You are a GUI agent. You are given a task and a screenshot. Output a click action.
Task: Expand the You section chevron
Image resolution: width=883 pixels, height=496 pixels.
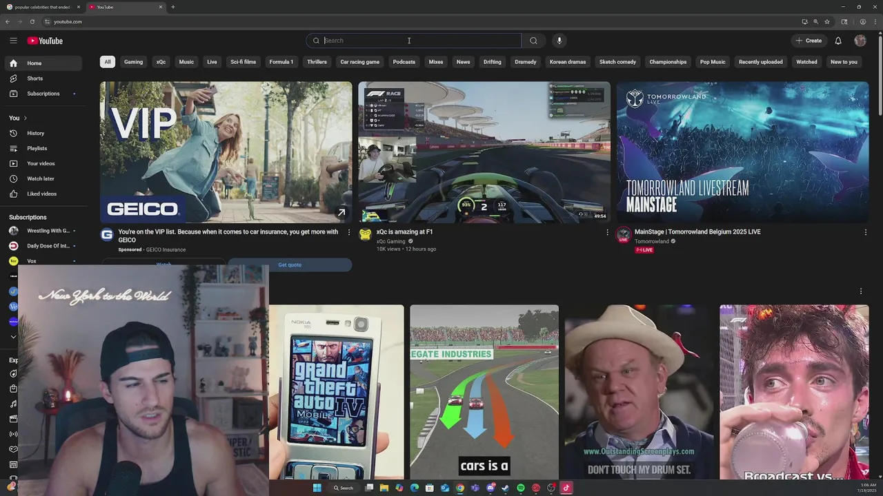click(26, 118)
